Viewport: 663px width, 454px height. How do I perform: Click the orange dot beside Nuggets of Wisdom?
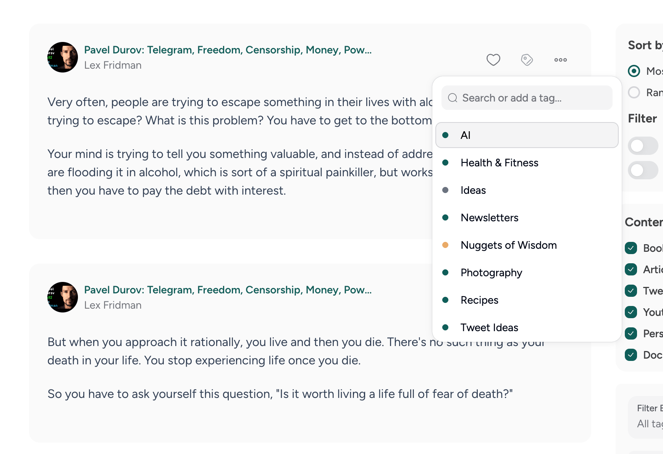(445, 245)
